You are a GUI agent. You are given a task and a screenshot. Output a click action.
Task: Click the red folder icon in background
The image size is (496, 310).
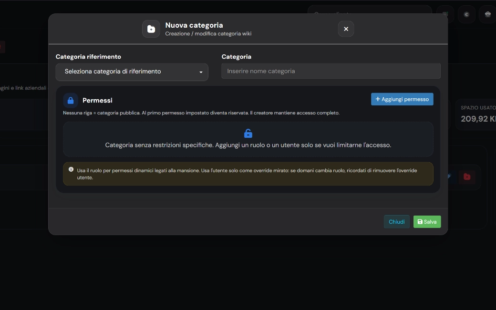point(466,176)
